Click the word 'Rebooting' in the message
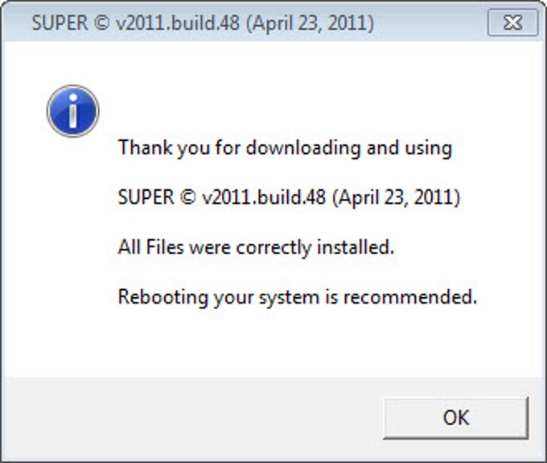Image resolution: width=547 pixels, height=463 pixels. coord(163,297)
